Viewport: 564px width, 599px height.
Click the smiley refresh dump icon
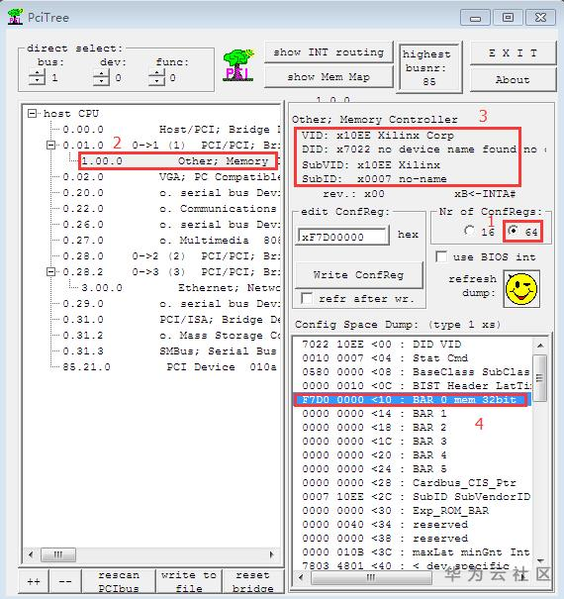tap(521, 289)
